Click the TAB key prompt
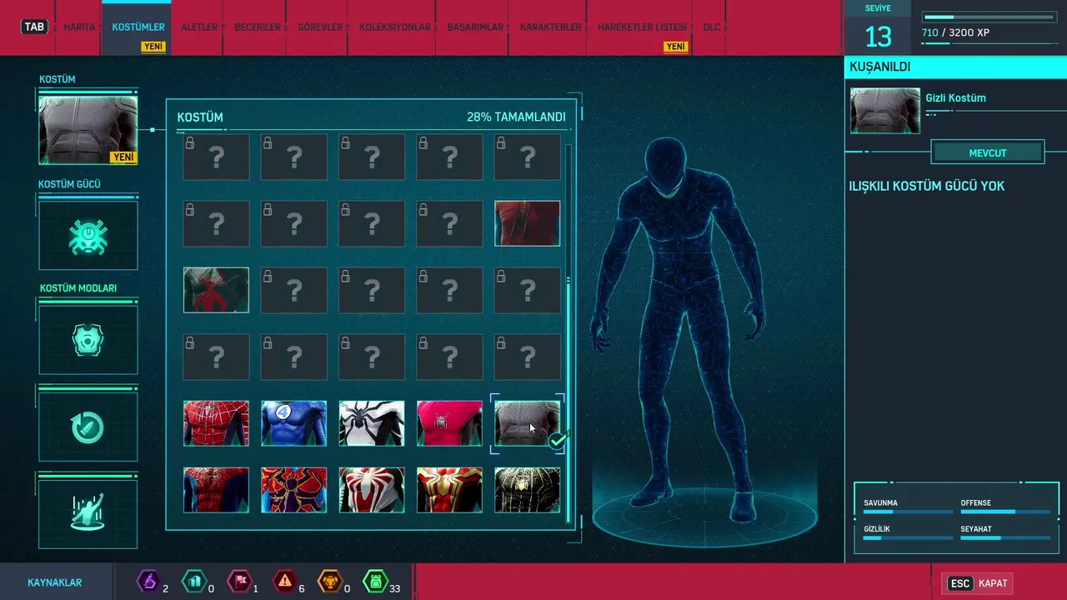Viewport: 1067px width, 600px height. click(x=34, y=27)
